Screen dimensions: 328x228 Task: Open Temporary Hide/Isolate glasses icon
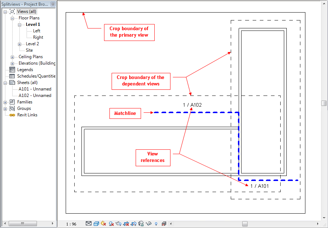click(x=149, y=224)
